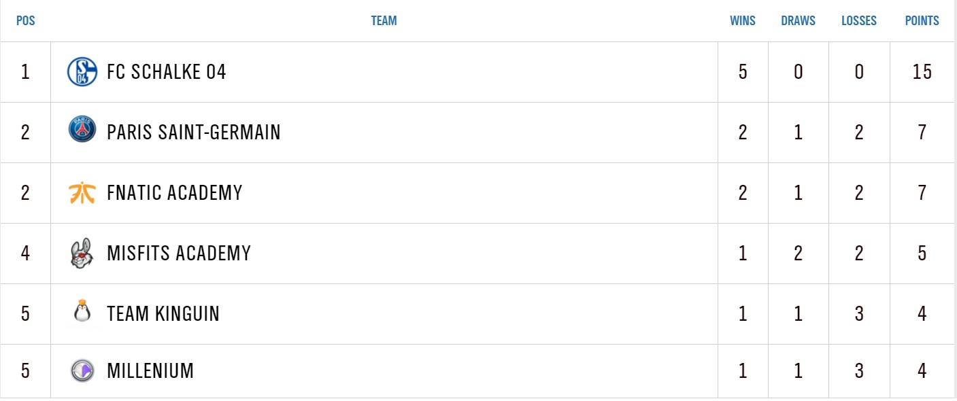Click the FC Schalke 04 team logo
957x401 pixels.
pos(82,71)
